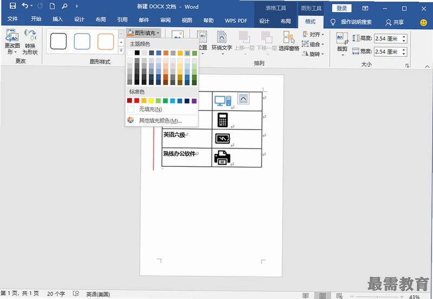Open the 文件 menu
The width and height of the screenshot is (433, 299).
[x=12, y=19]
